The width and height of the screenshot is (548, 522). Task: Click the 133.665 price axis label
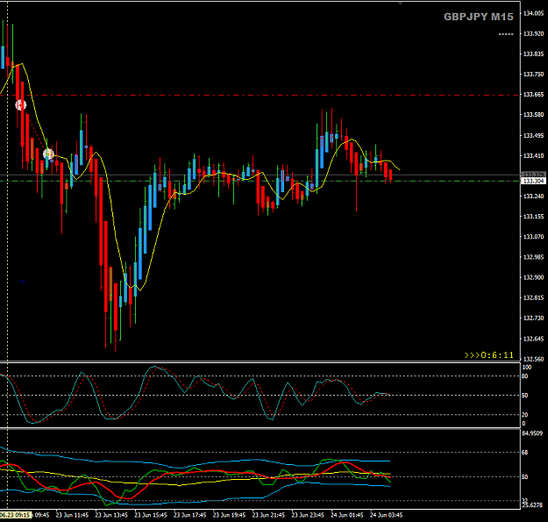[x=533, y=95]
